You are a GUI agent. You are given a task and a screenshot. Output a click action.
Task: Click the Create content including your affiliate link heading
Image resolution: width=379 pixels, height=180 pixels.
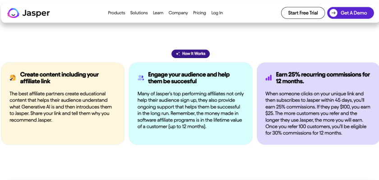point(59,78)
